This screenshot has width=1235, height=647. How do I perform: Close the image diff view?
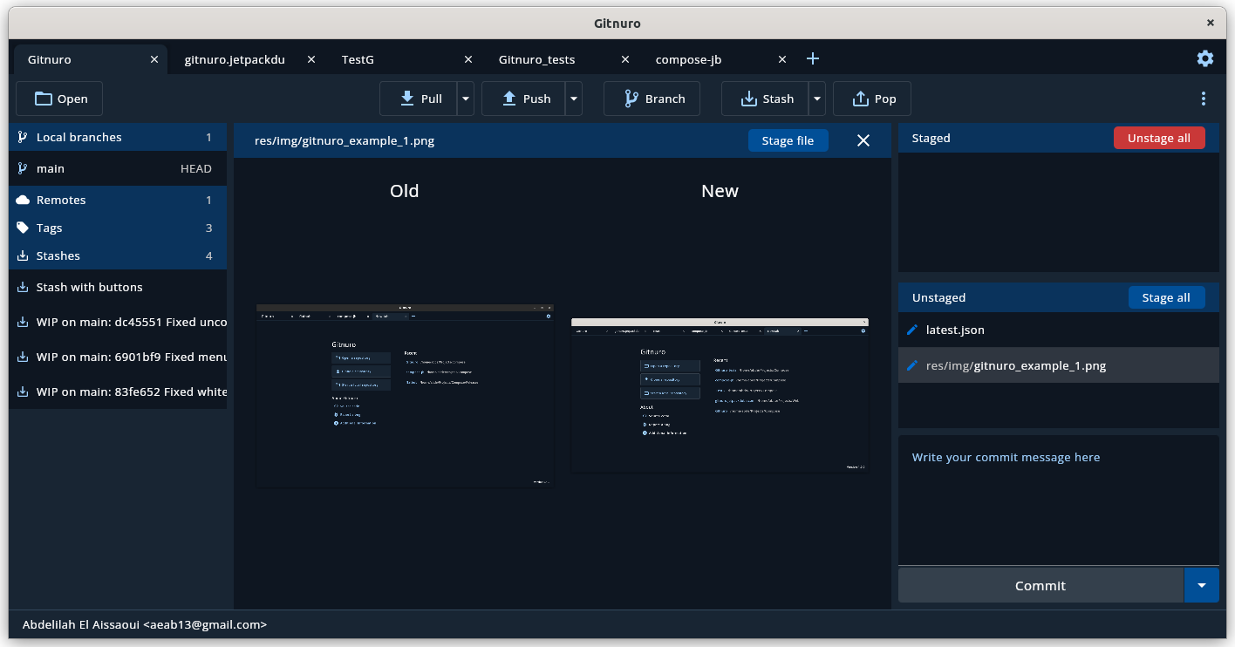click(x=863, y=140)
